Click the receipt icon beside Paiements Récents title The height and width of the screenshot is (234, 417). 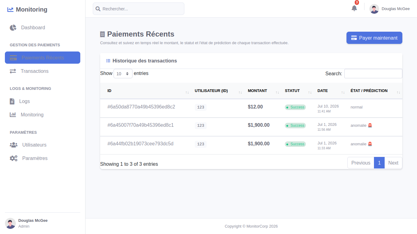(102, 34)
